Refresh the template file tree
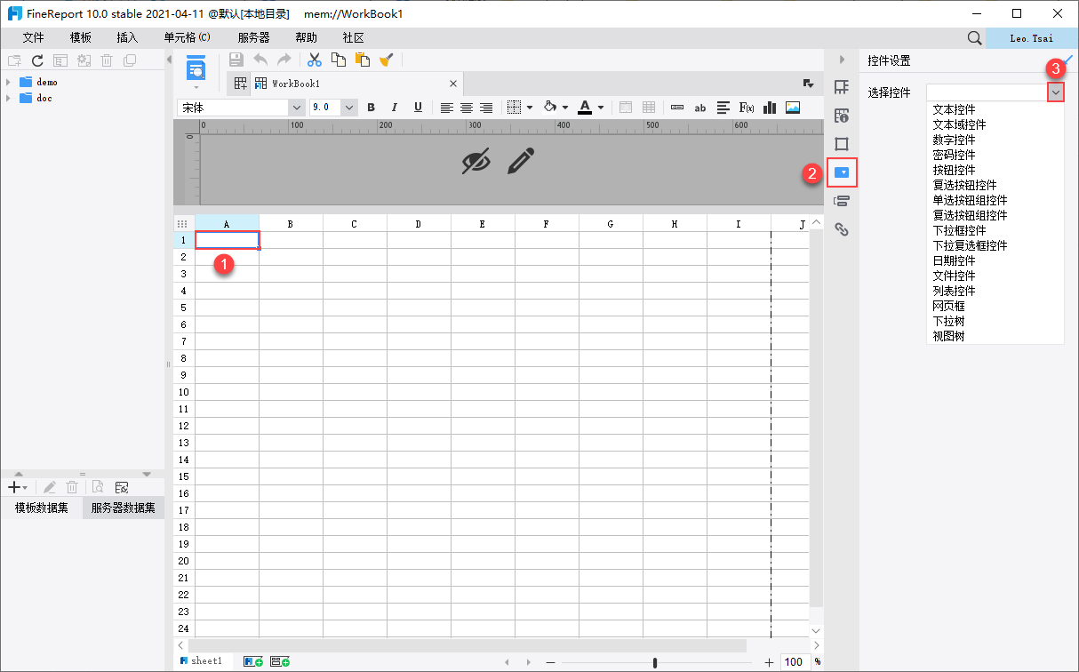Image resolution: width=1079 pixels, height=672 pixels. (x=37, y=60)
